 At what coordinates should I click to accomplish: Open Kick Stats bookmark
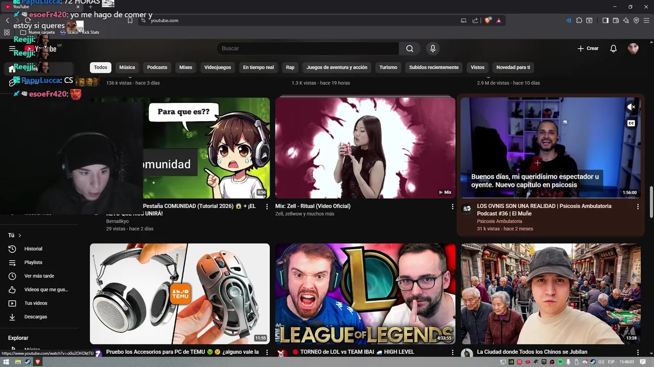click(80, 32)
